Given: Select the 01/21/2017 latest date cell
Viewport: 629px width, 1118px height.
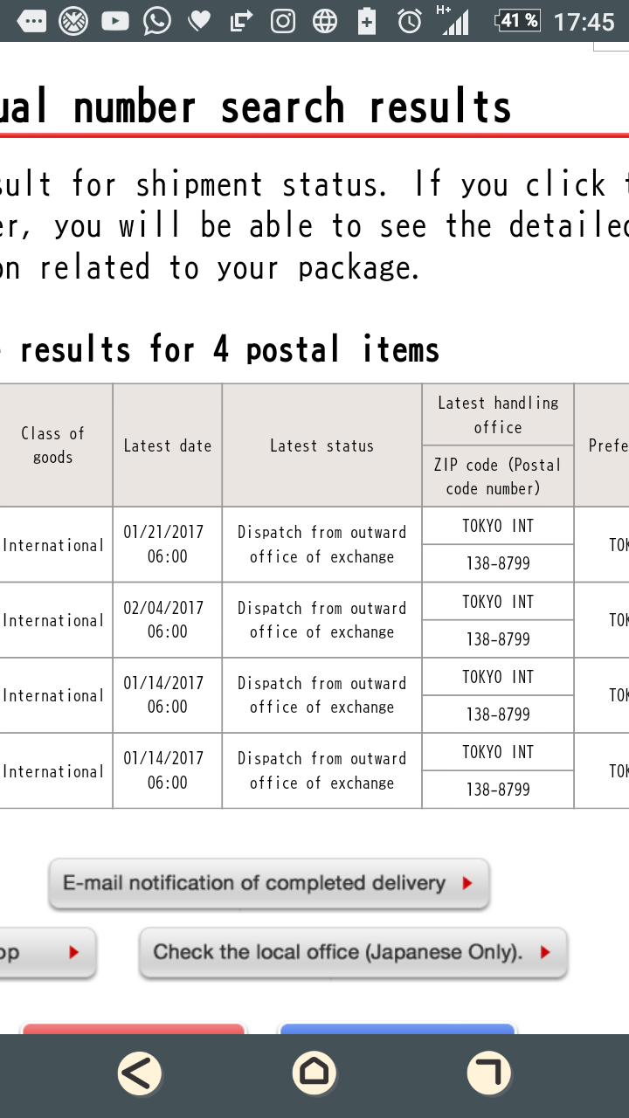Looking at the screenshot, I should coord(168,544).
